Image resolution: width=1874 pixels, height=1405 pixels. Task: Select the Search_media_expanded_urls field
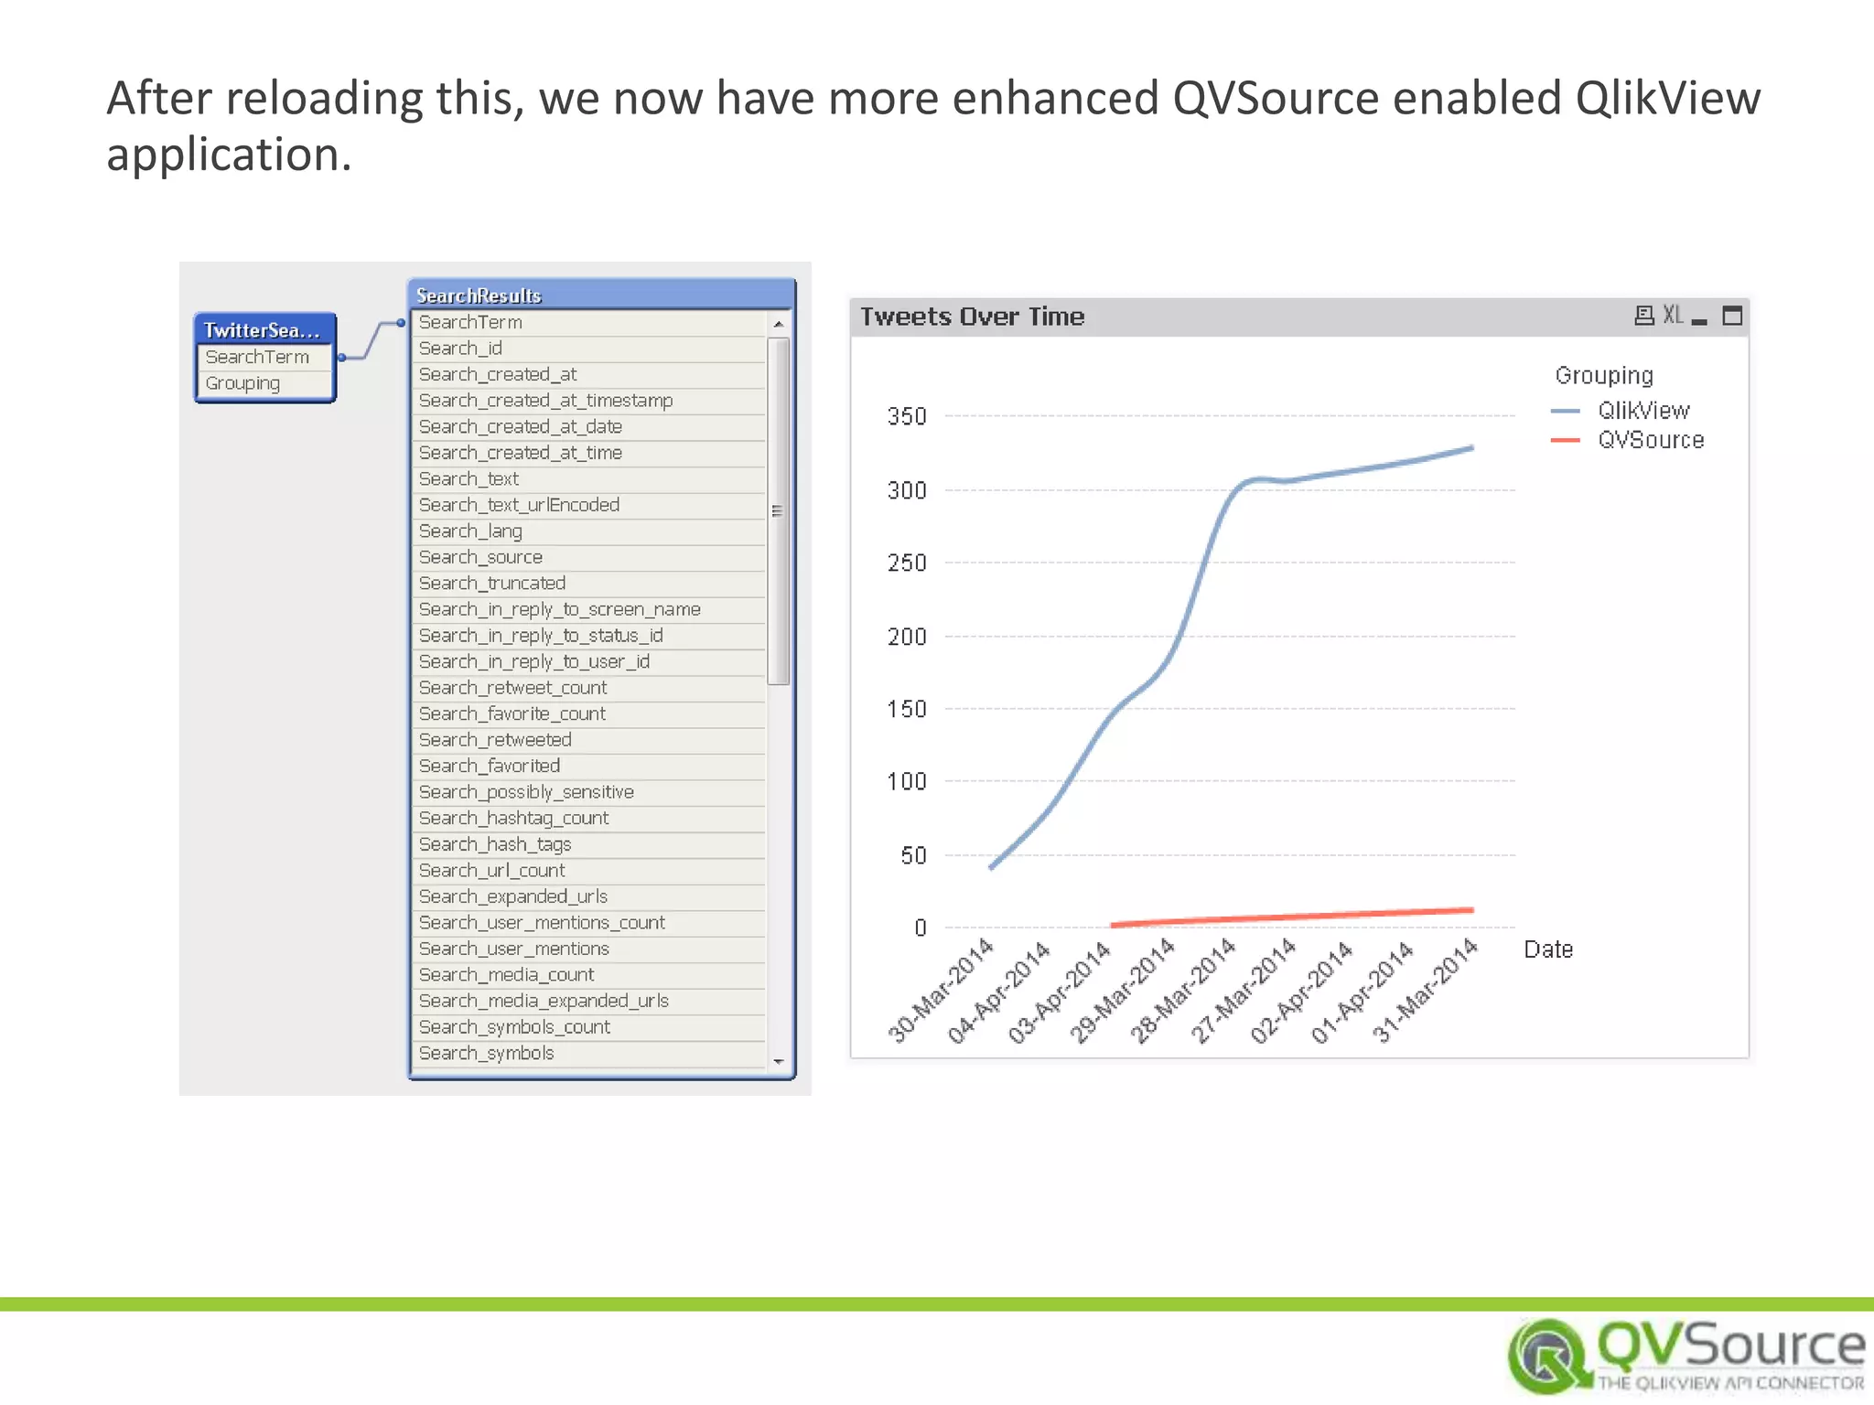(588, 1001)
